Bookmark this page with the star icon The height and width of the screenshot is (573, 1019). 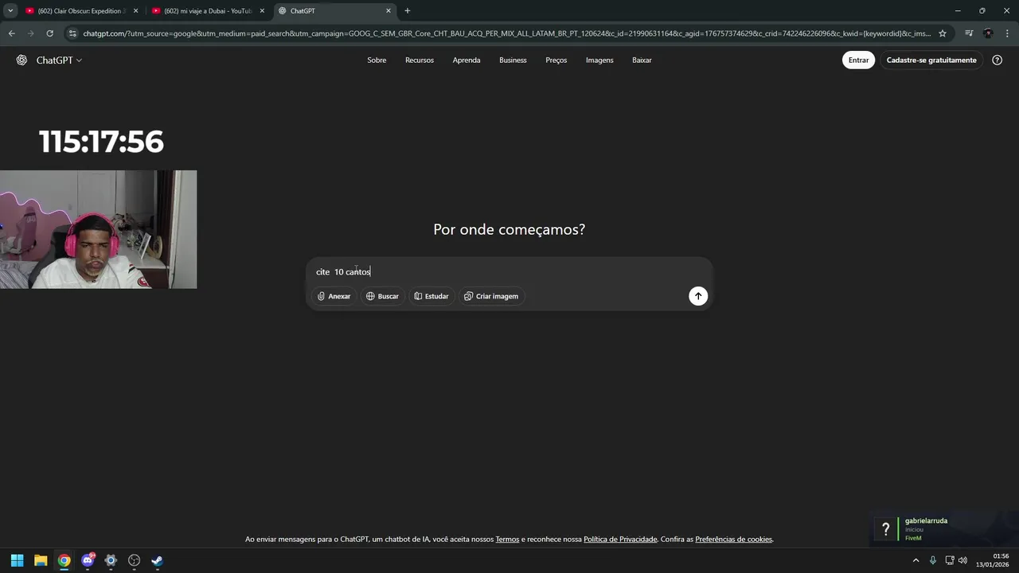[x=943, y=33]
